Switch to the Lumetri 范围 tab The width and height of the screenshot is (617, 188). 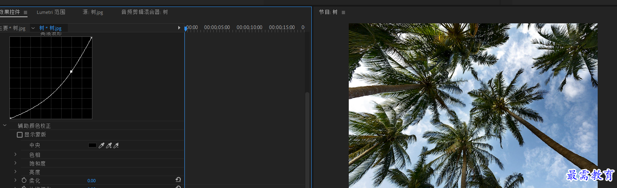(51, 12)
